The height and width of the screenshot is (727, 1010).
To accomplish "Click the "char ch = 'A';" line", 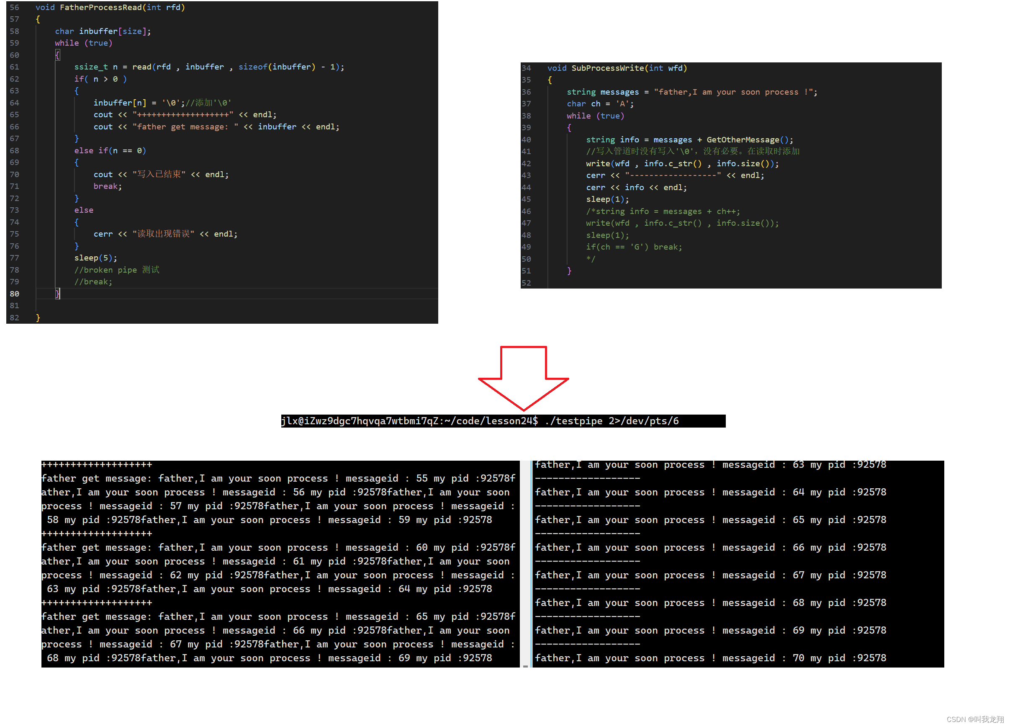I will point(600,103).
